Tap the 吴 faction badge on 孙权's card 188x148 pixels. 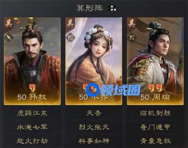(8, 23)
